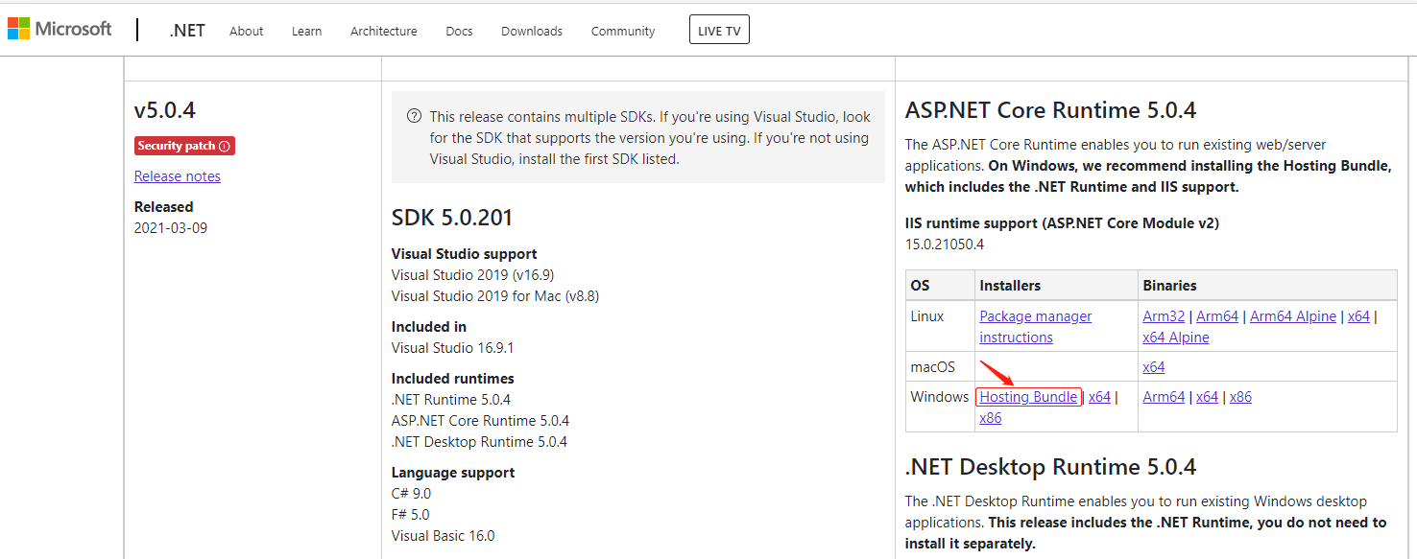Download the Linux Arm32 binaries

(1164, 316)
